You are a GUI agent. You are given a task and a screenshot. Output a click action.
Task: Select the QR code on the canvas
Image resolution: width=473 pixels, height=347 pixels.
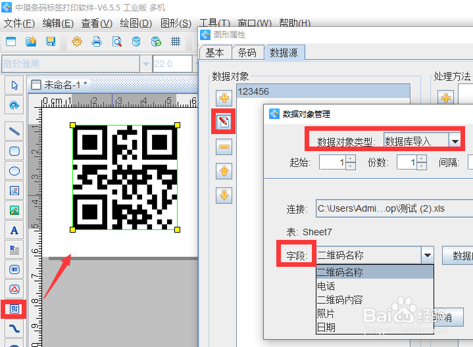(125, 177)
